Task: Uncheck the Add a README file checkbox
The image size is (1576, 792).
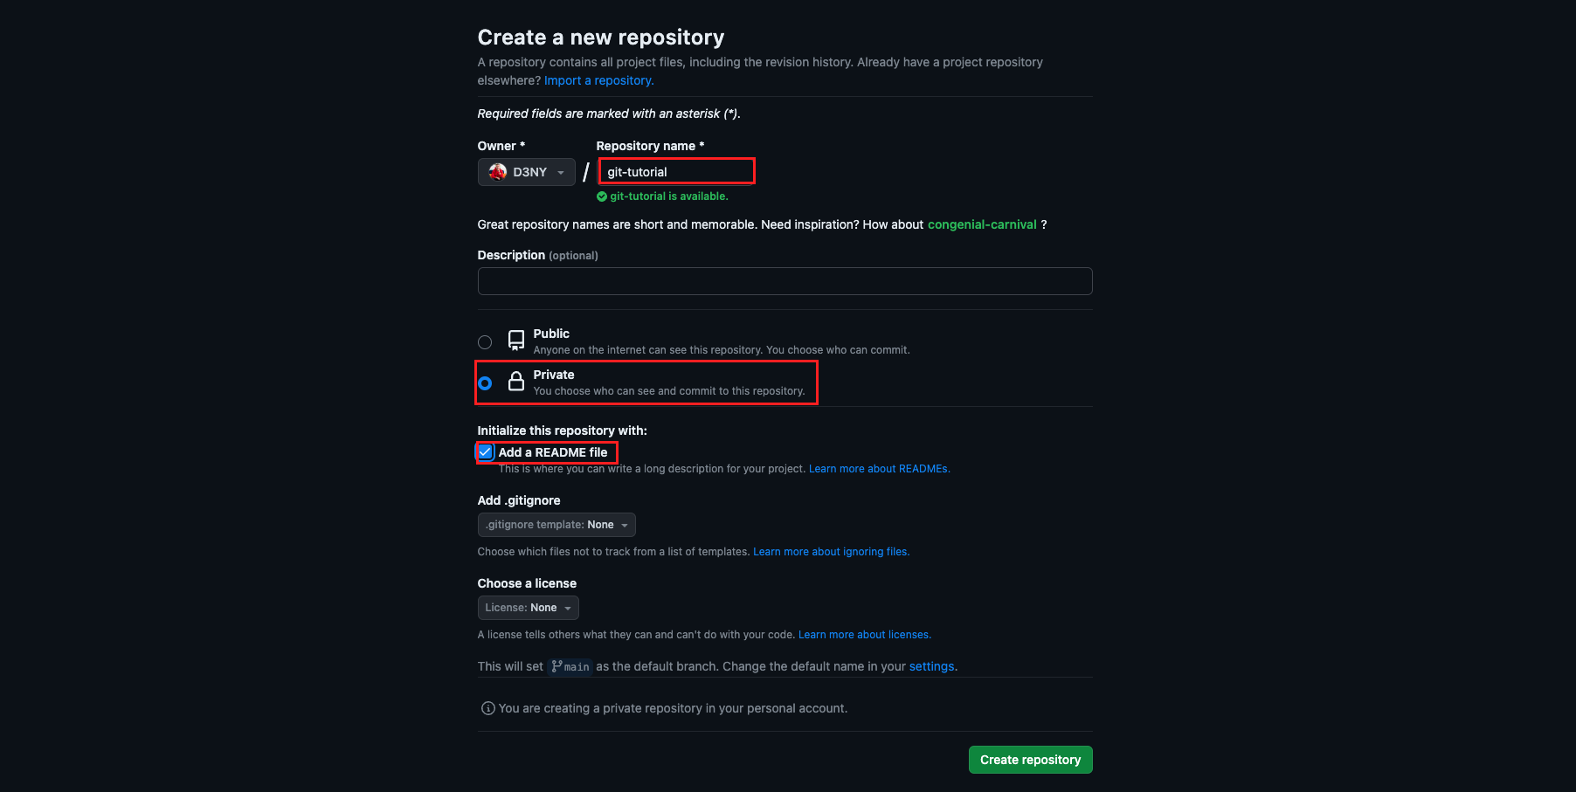Action: [487, 452]
